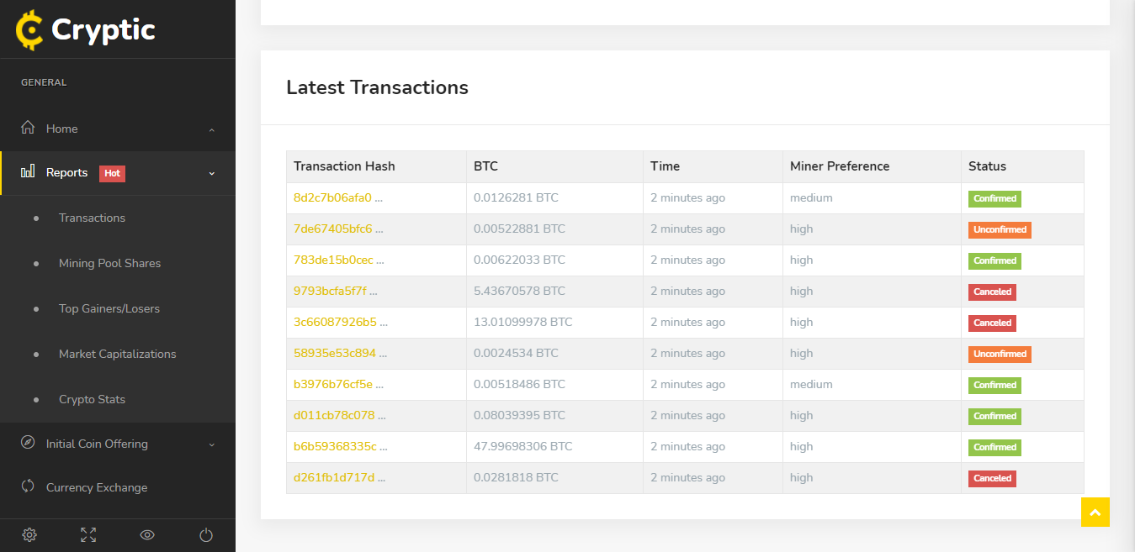This screenshot has width=1135, height=552.
Task: Click the red Hot badge next to Reports
Action: click(112, 173)
